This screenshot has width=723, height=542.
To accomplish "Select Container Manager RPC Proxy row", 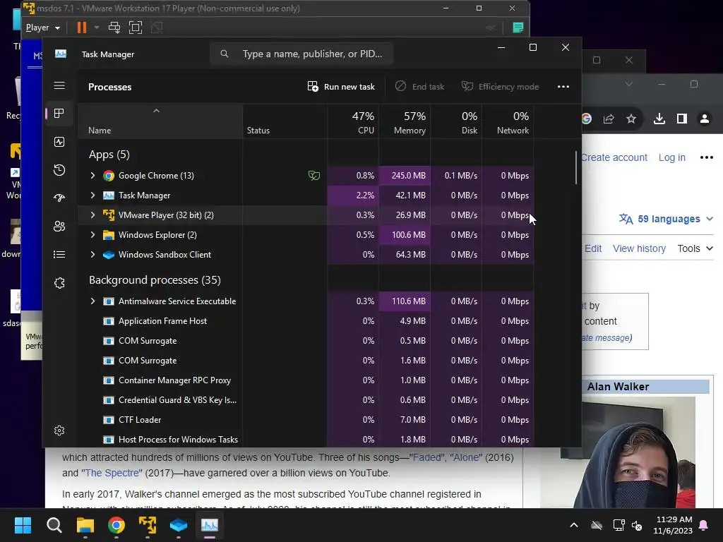I will point(306,380).
